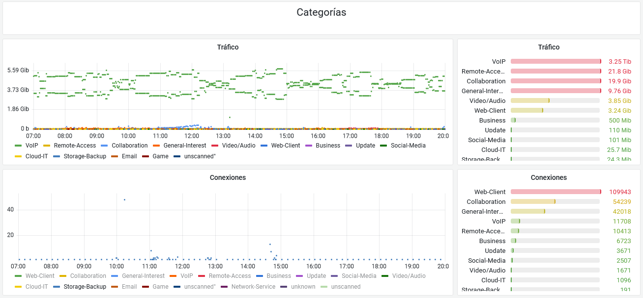Screen dimensions: 643x298
Task: Open the Tráfico time-series graph panel title menu
Action: pyautogui.click(x=228, y=47)
